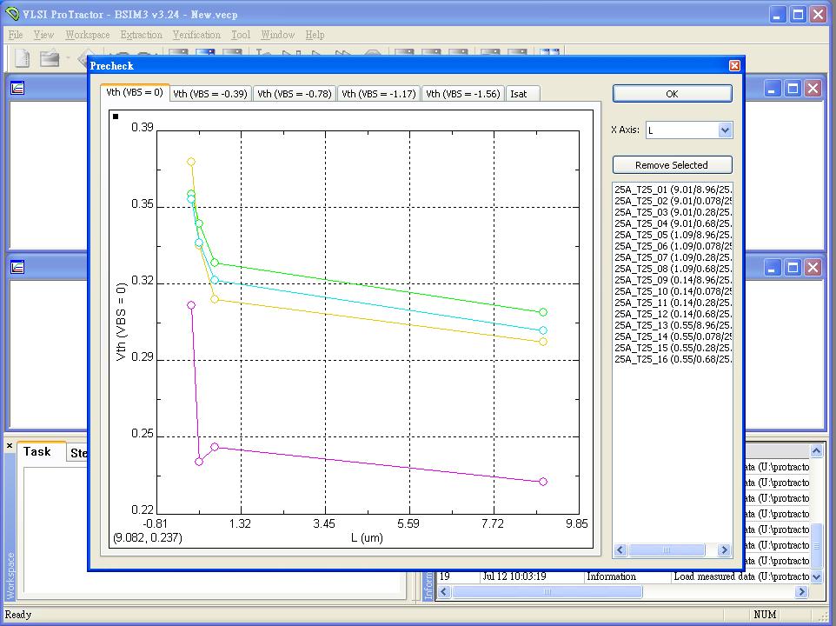Close the workspace panel with its small x
The height and width of the screenshot is (626, 836).
pyautogui.click(x=10, y=446)
